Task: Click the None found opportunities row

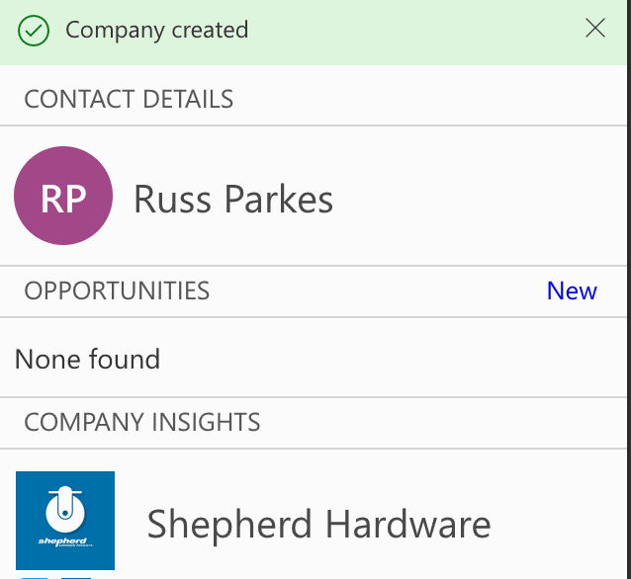Action: pos(314,358)
